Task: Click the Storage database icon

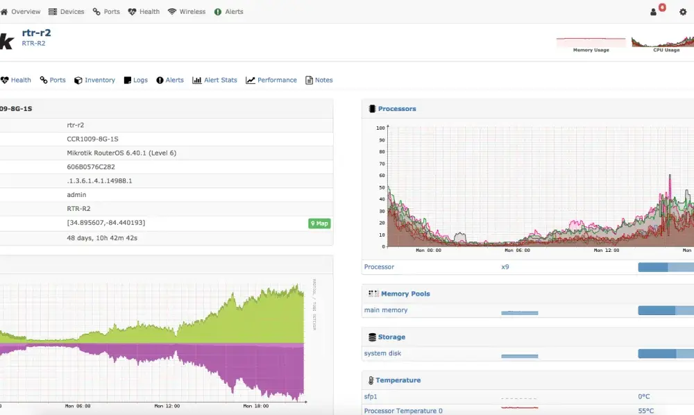Action: point(372,337)
